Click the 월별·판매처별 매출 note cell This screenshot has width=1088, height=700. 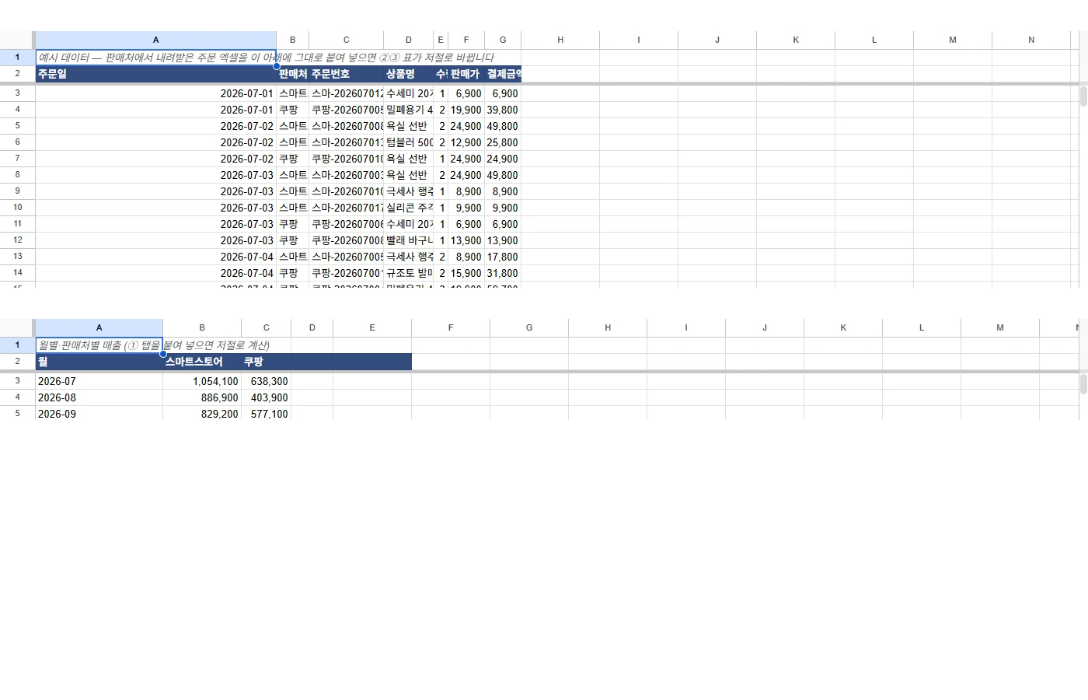point(99,345)
